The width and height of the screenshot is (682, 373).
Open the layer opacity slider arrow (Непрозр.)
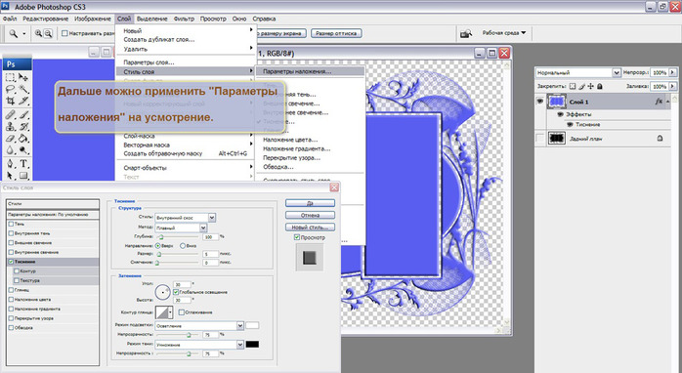pyautogui.click(x=673, y=72)
